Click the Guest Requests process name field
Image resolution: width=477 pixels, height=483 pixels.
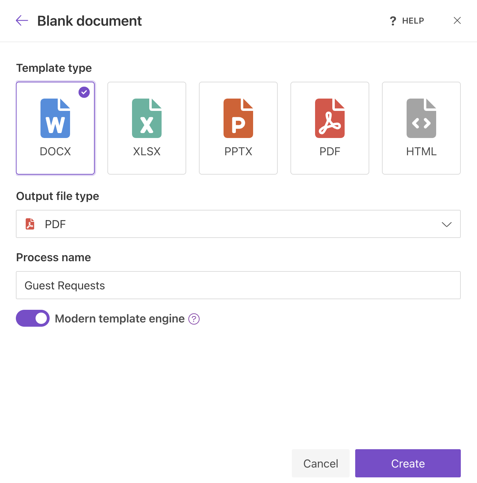tap(238, 285)
